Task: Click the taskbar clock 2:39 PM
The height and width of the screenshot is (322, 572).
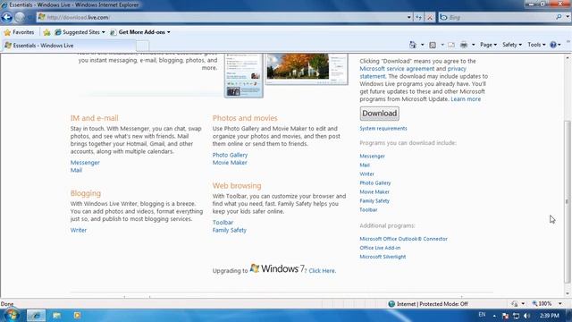Action: click(549, 316)
